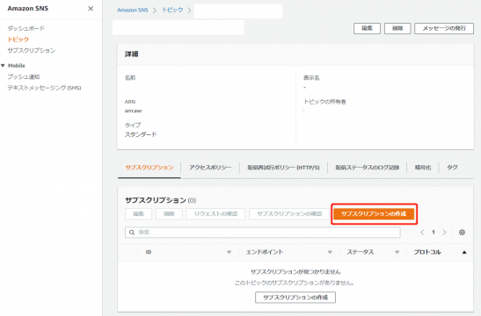
Task: Switch to the アクセスポリシー tab
Action: 210,168
